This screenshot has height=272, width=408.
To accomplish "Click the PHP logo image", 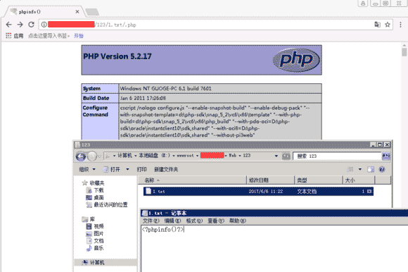I will tap(296, 60).
